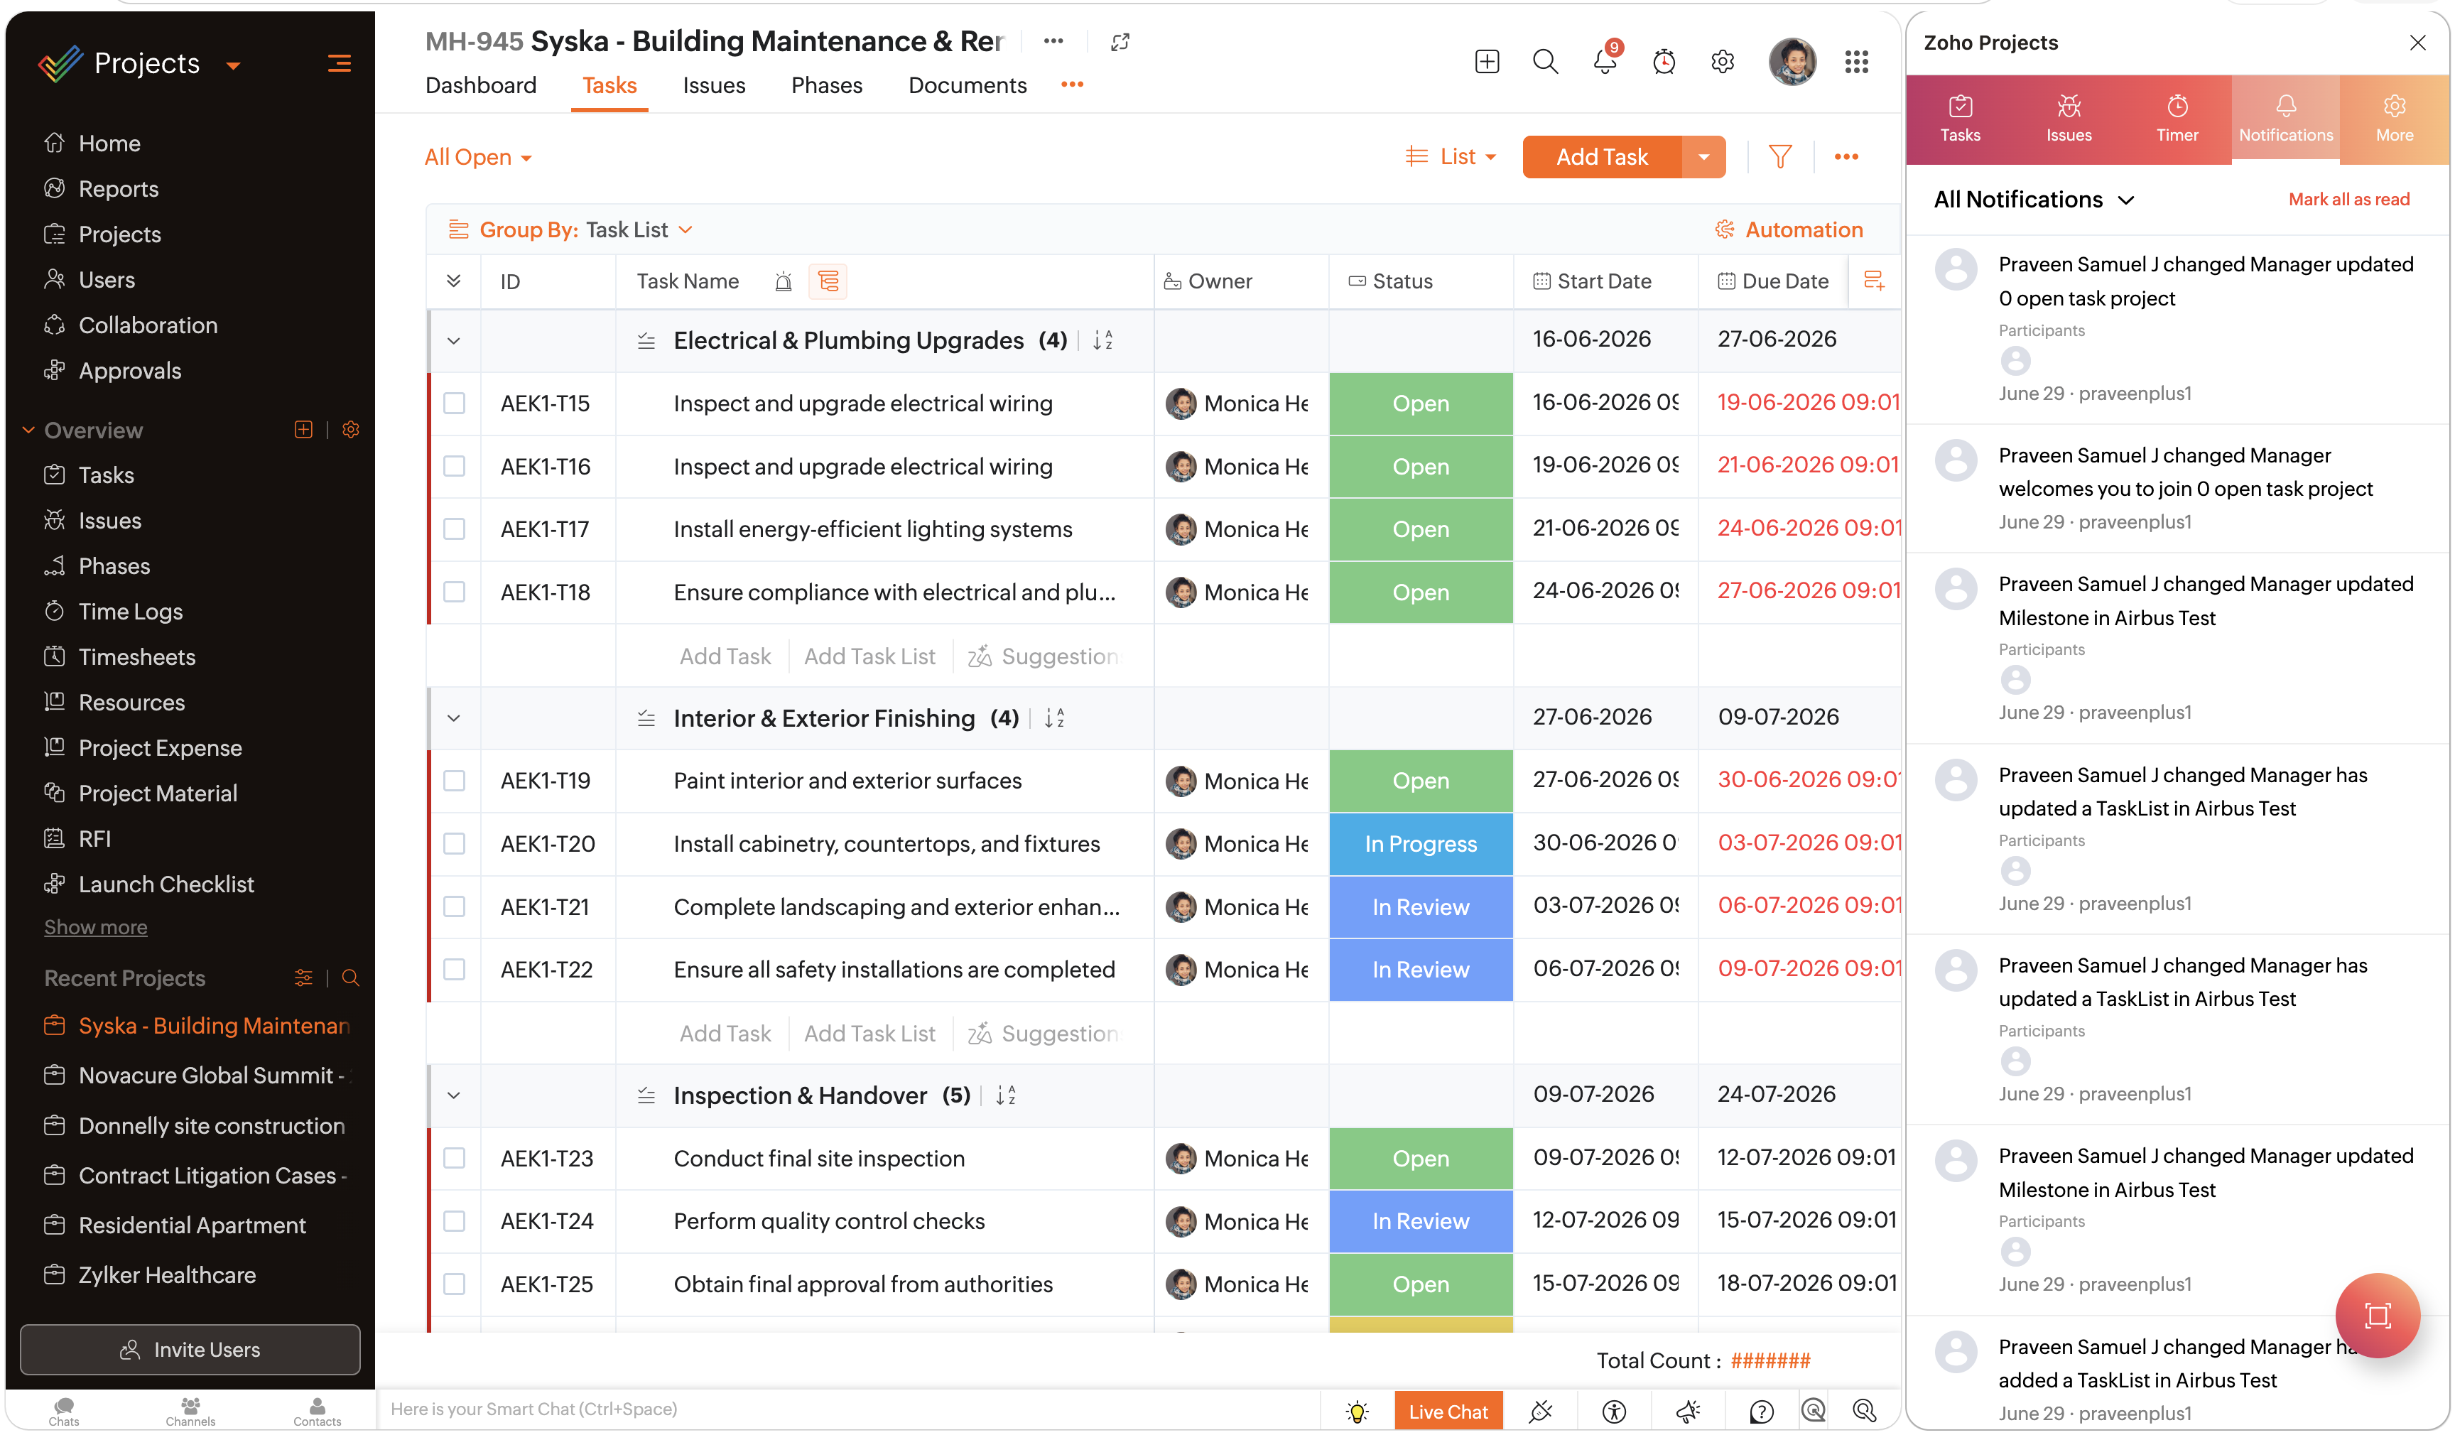Image resolution: width=2455 pixels, height=1435 pixels.
Task: Open the Add Task split-button arrow
Action: 1704,157
